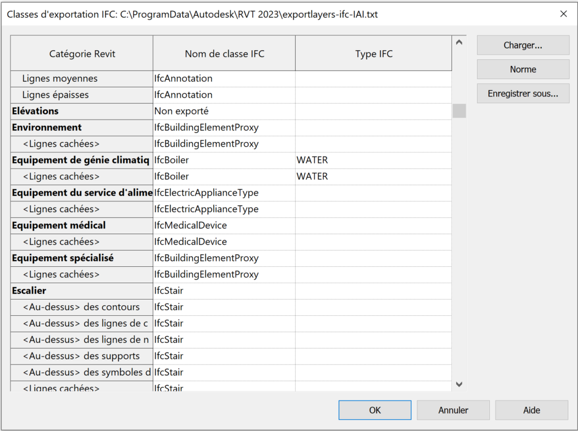Image resolution: width=578 pixels, height=431 pixels.
Task: Select the Catégorie Revit column header
Action: 82,54
